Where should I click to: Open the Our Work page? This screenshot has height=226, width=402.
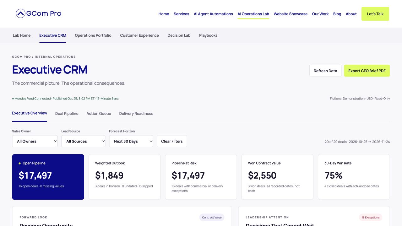(320, 14)
